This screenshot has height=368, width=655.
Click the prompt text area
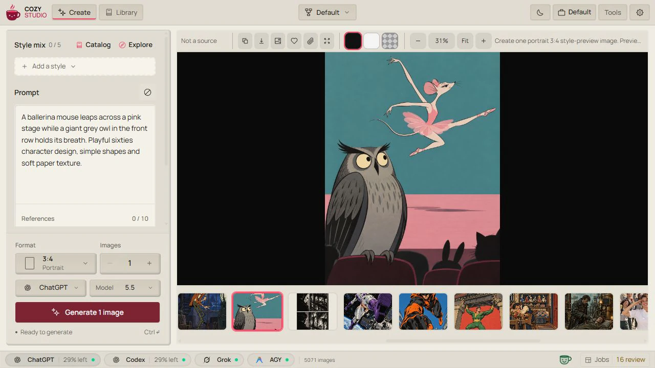coord(85,154)
